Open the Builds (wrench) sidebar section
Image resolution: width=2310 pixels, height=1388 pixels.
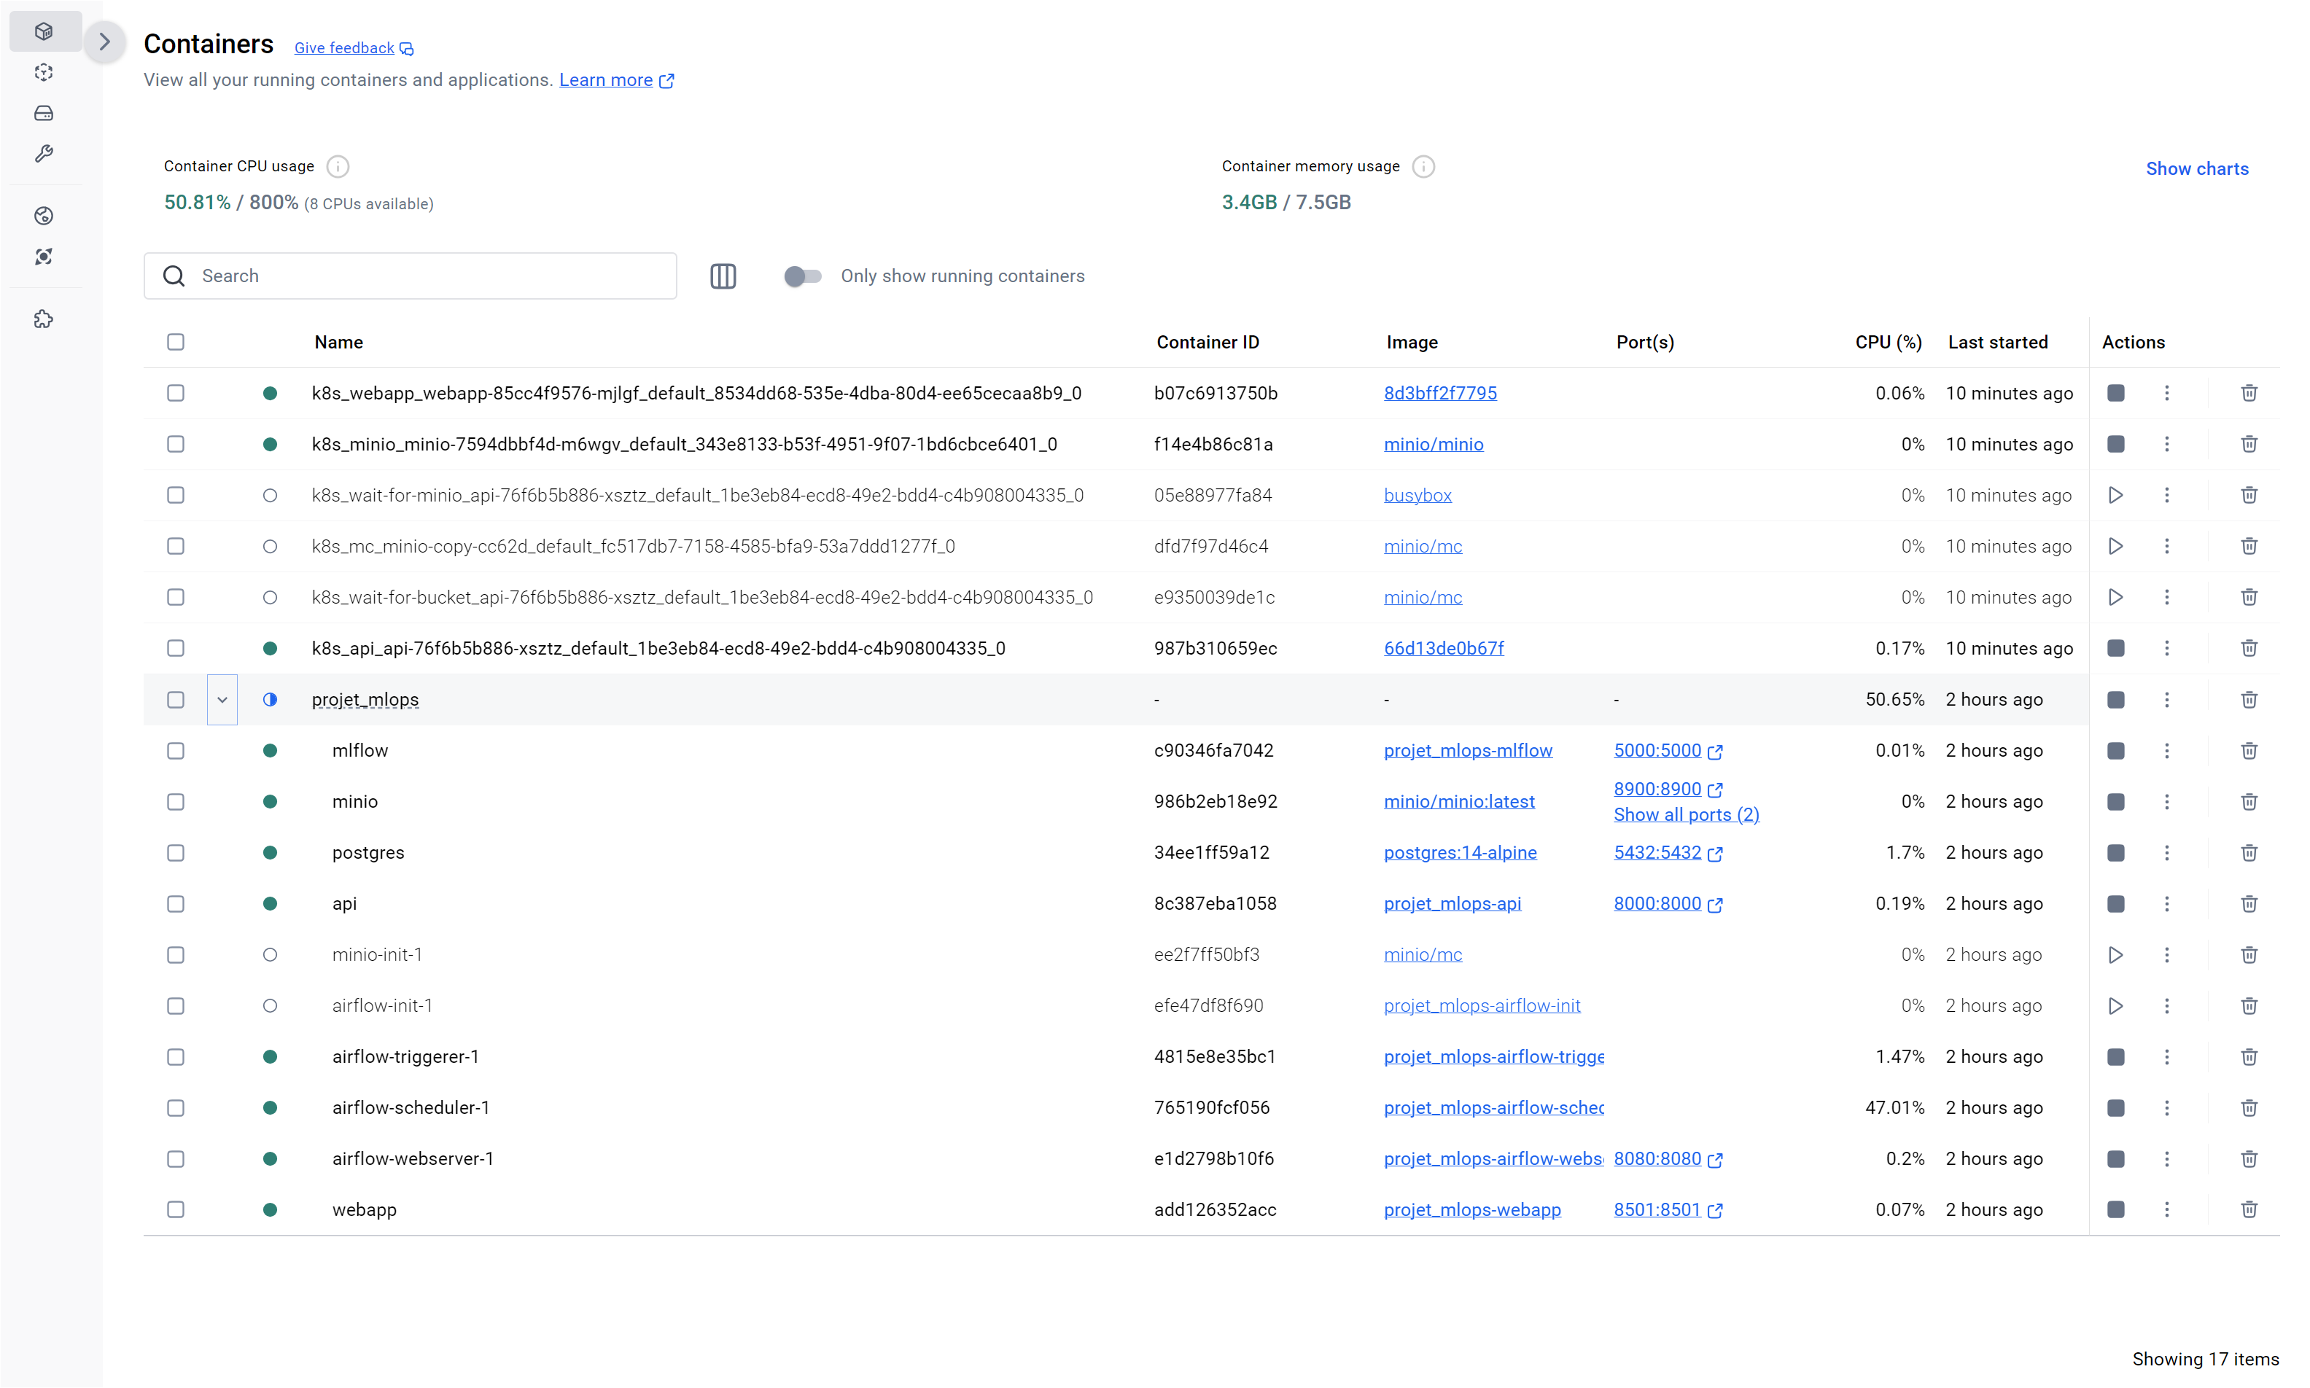(x=44, y=153)
